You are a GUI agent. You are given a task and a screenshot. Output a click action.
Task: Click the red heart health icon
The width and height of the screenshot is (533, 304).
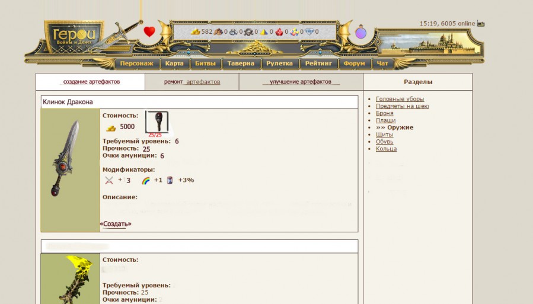(149, 32)
